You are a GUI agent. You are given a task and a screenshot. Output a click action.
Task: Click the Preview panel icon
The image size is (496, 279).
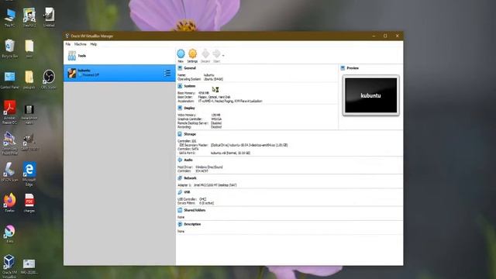pyautogui.click(x=343, y=68)
